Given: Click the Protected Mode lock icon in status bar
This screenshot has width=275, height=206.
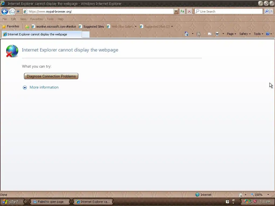Looking at the screenshot, I should tap(241, 195).
